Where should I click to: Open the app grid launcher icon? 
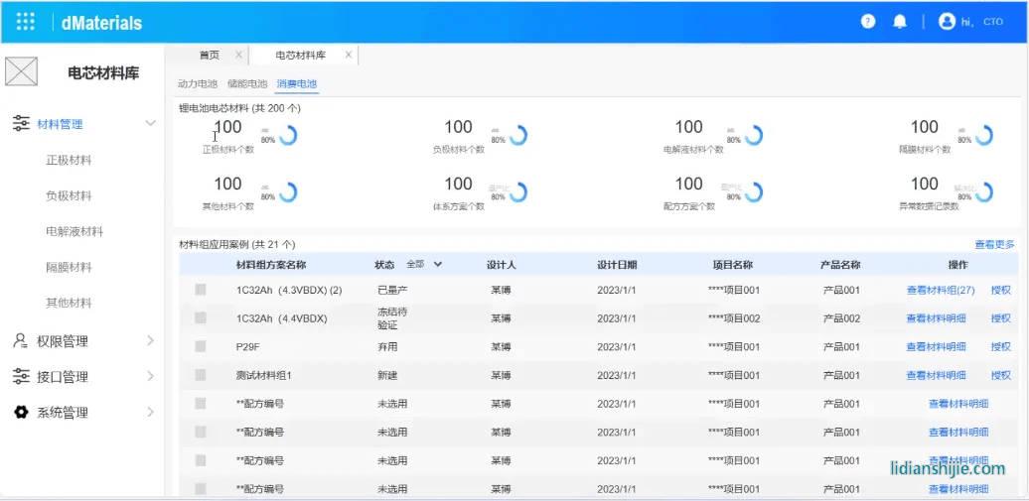point(26,22)
